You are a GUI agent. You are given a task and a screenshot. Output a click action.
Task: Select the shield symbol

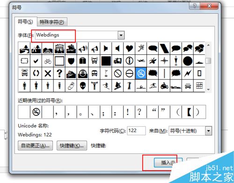point(71,61)
